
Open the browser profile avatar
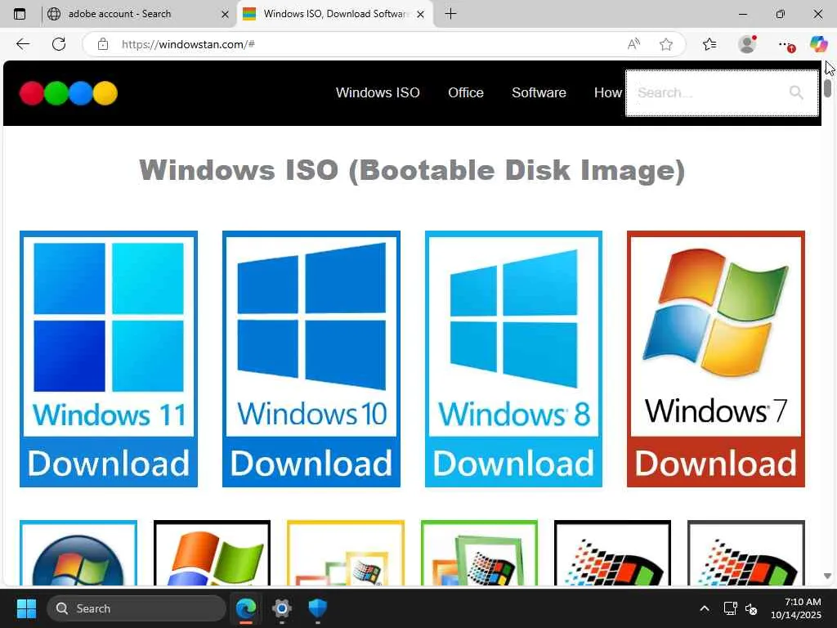[747, 44]
